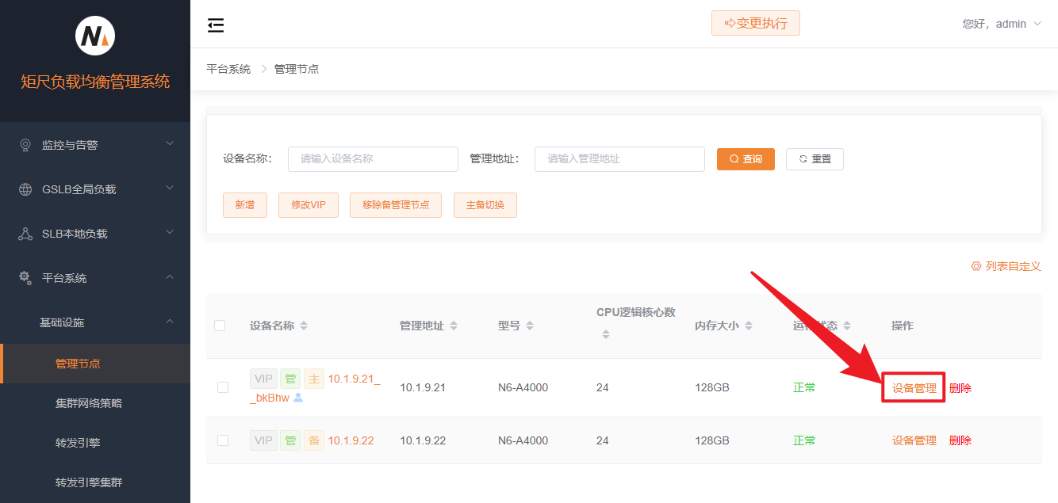Check the row checkbox for 10.1.9.21
The height and width of the screenshot is (503, 1058).
pyautogui.click(x=223, y=387)
